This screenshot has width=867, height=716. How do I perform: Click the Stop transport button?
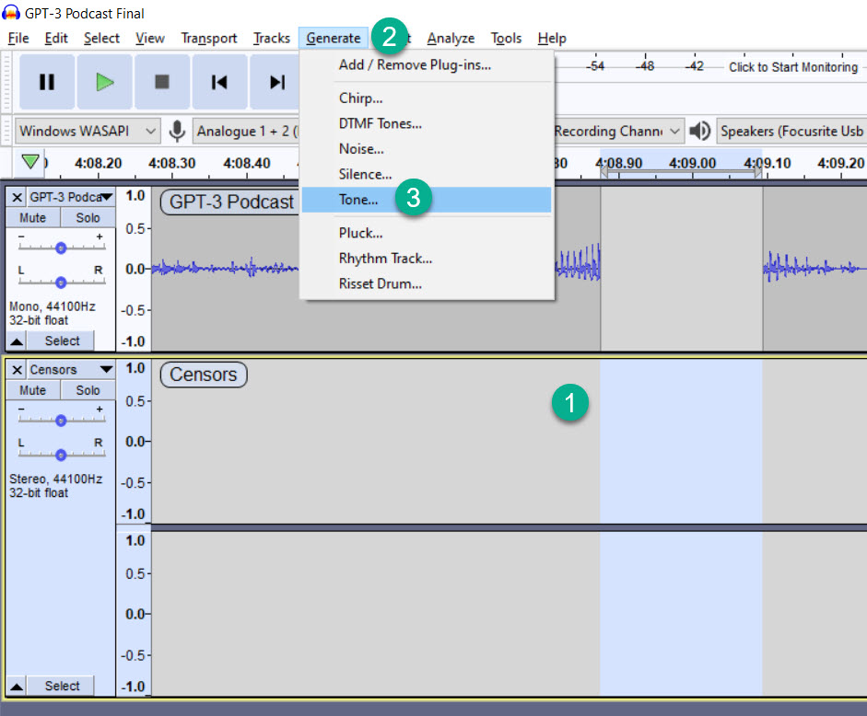(162, 82)
